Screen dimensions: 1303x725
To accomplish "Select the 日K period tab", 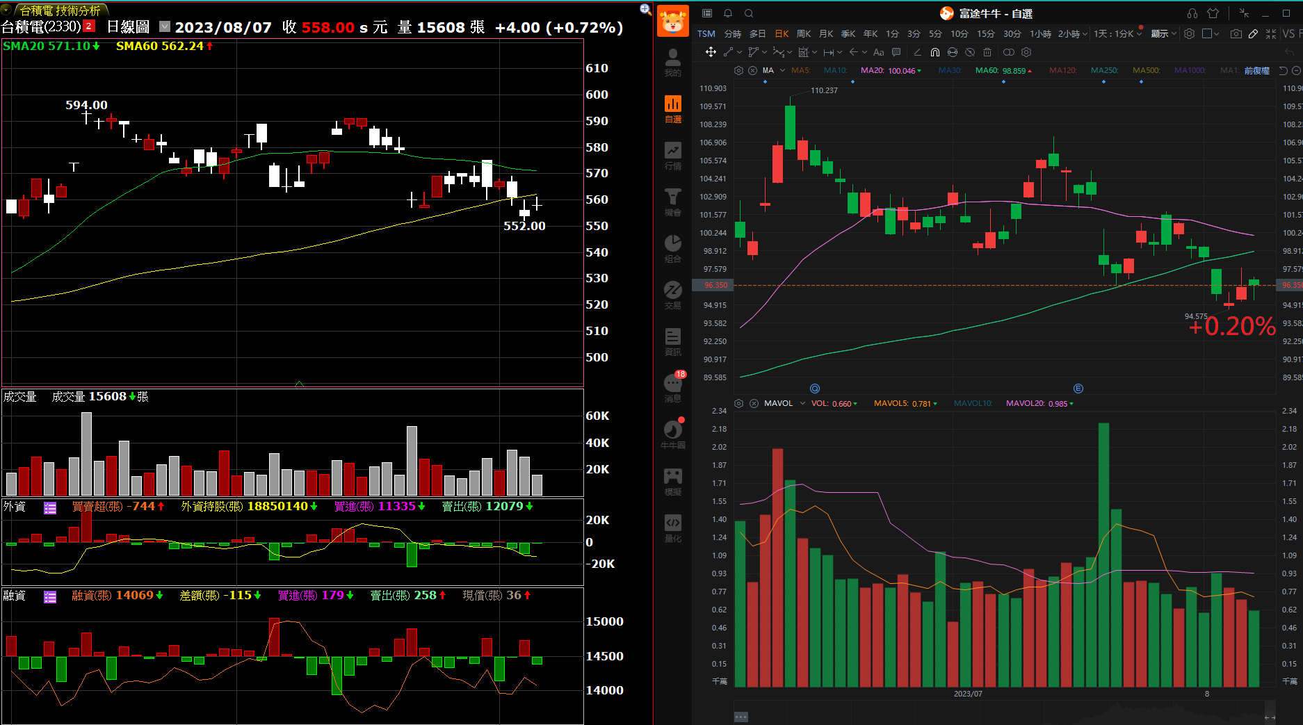I will point(782,33).
